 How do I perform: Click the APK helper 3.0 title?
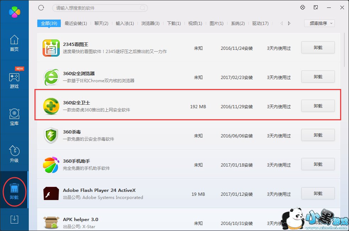click(81, 219)
